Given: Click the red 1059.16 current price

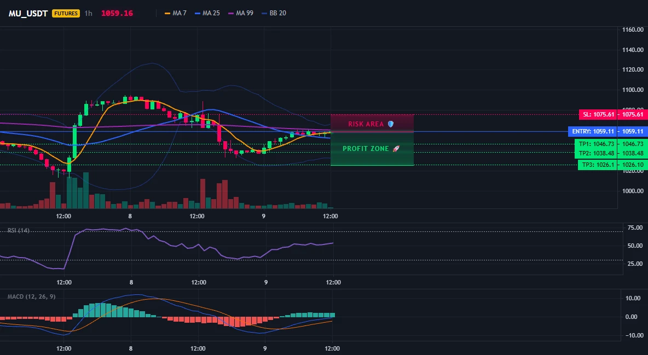Looking at the screenshot, I should tap(117, 13).
